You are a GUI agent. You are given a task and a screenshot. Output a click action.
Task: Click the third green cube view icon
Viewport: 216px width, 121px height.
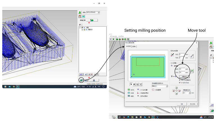click(x=122, y=39)
